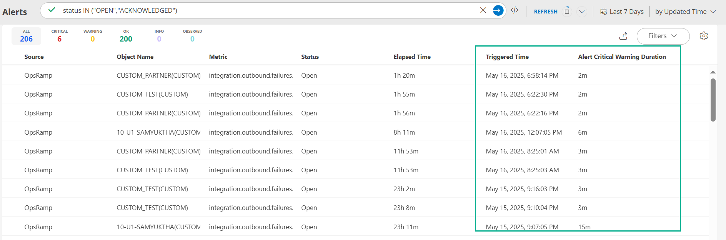Click 10-U1-SAMYUKTHA object in the 23h 11m row
The image size is (726, 240).
click(x=158, y=227)
